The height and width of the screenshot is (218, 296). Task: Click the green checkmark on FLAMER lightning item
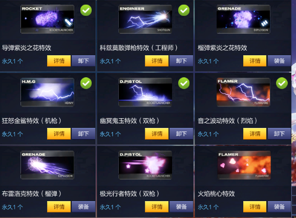[282, 83]
